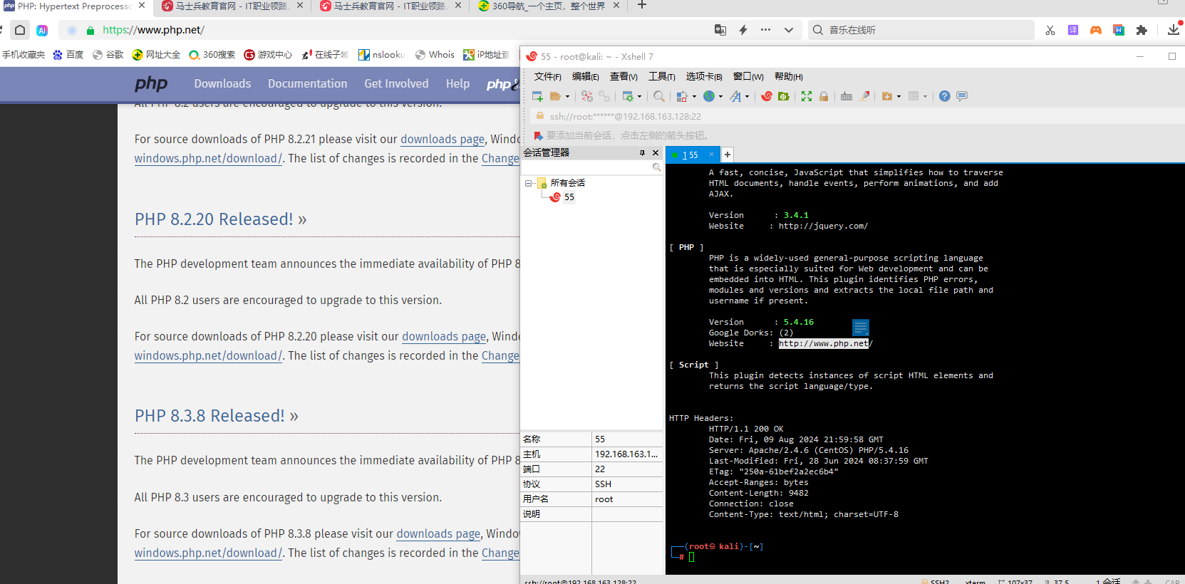The image size is (1185, 584).
Task: Open the 选项卡(B) menu in Xshell
Action: pyautogui.click(x=704, y=77)
